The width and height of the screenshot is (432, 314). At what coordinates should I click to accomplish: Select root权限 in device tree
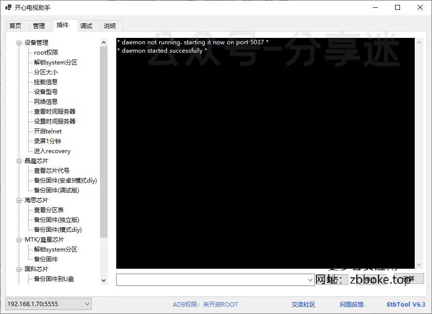pyautogui.click(x=46, y=53)
